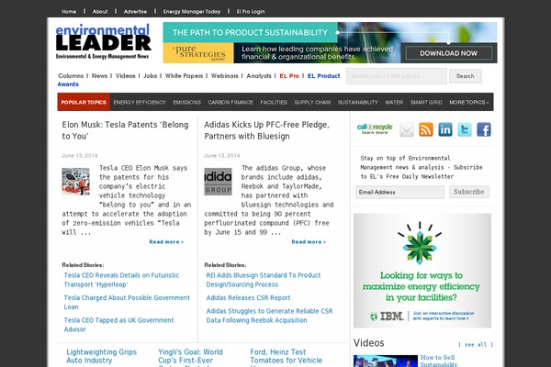551x367 pixels.
Task: Click the email envelope icon
Action: pos(407,129)
